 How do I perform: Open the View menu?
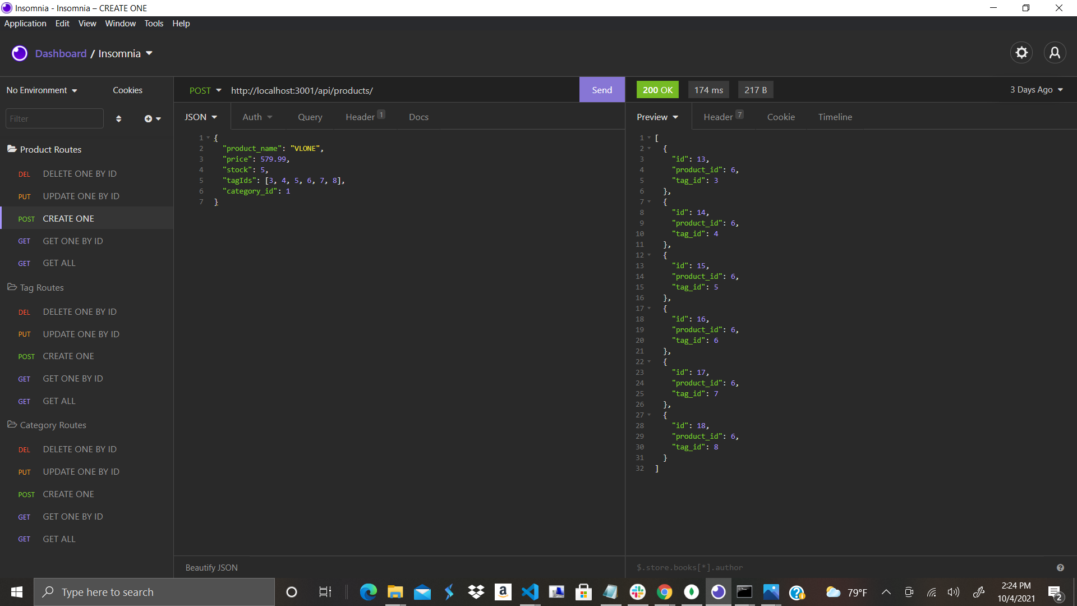pos(87,24)
